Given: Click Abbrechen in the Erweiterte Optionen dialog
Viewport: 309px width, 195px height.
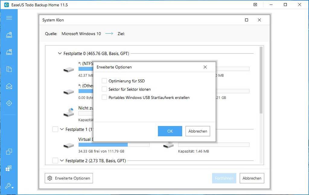Looking at the screenshot, I should pyautogui.click(x=198, y=131).
